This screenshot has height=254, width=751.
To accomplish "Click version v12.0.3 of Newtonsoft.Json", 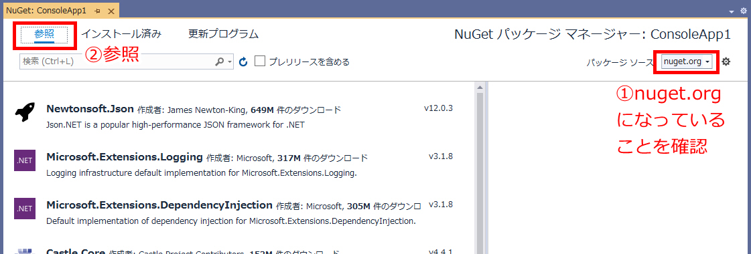I will [438, 108].
